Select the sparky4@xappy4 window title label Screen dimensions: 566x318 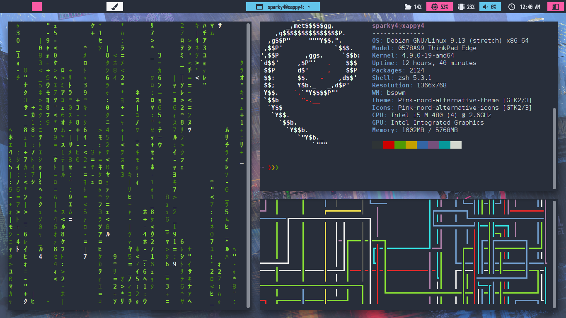click(289, 7)
